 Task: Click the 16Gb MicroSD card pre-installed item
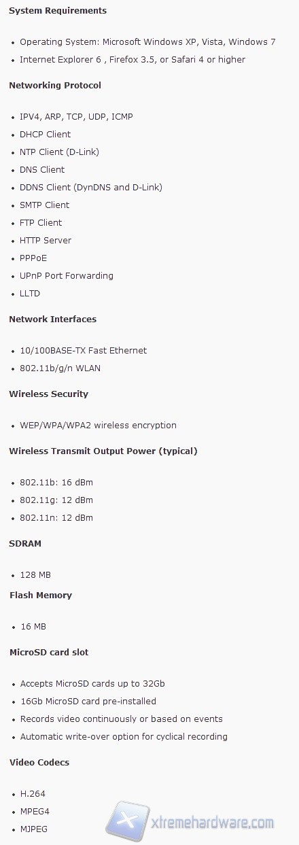coord(88,702)
